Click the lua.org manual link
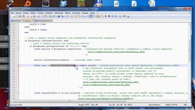The height and width of the screenshot is (110, 195). tap(105, 98)
